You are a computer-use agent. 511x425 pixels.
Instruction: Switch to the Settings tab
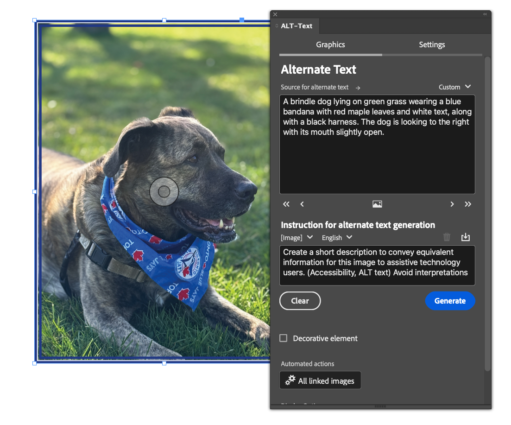click(432, 44)
